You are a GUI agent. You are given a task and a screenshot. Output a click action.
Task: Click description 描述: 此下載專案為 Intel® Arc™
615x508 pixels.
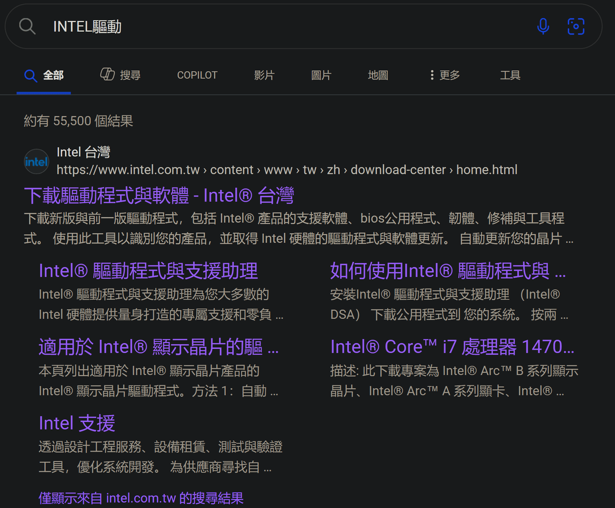(454, 381)
